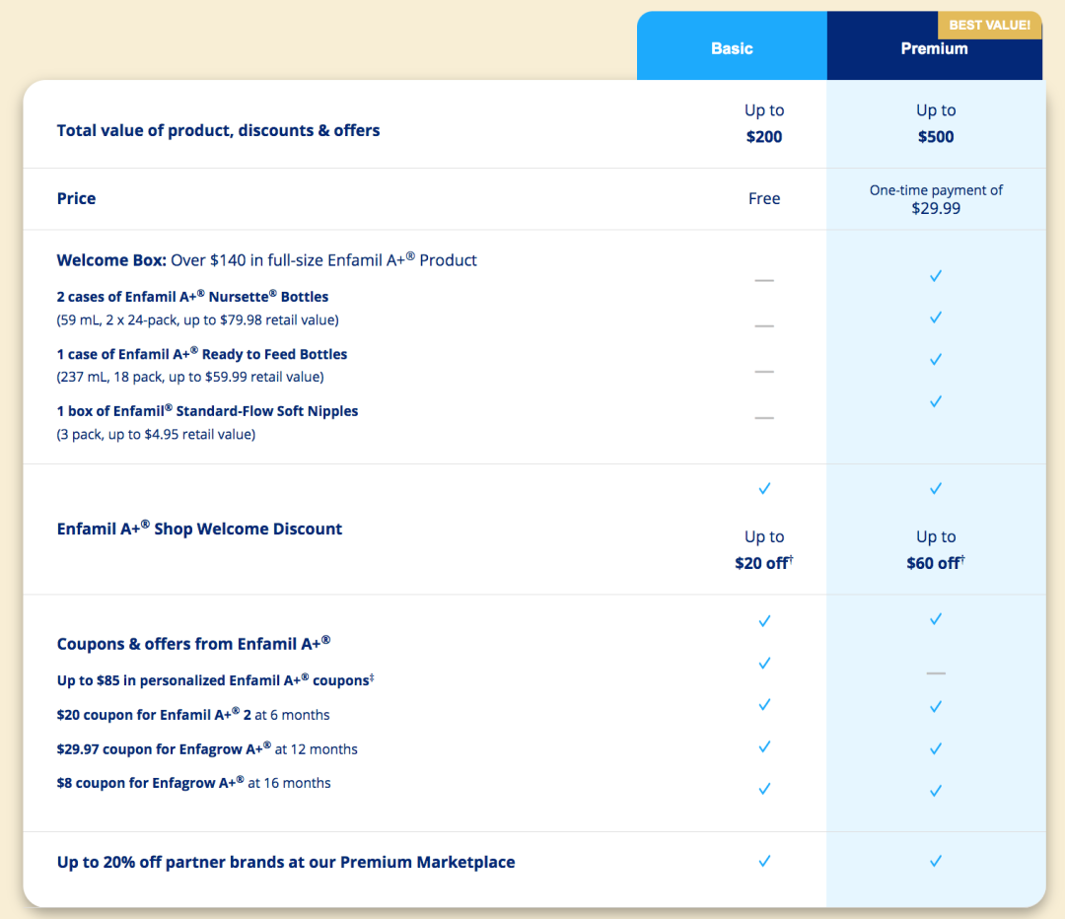Click the 'Price' row label
Screen dimensions: 1065x919
[76, 198]
